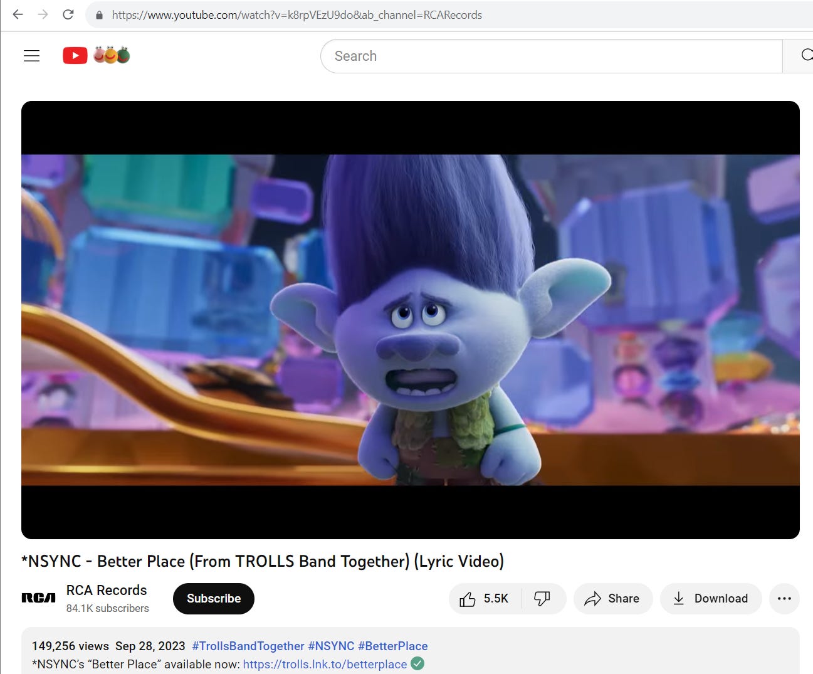View site info via padlock icon
Image resolution: width=813 pixels, height=674 pixels.
pyautogui.click(x=99, y=15)
